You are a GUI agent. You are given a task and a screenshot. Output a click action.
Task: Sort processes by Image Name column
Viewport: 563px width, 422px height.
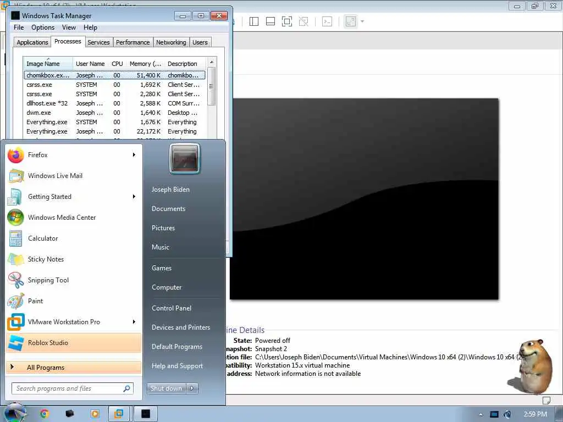tap(48, 64)
